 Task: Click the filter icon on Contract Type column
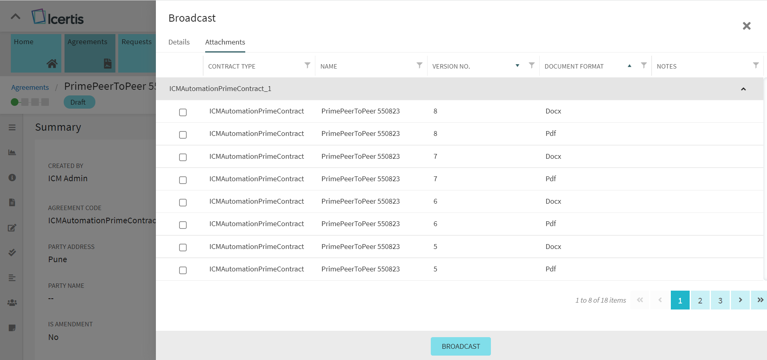307,65
